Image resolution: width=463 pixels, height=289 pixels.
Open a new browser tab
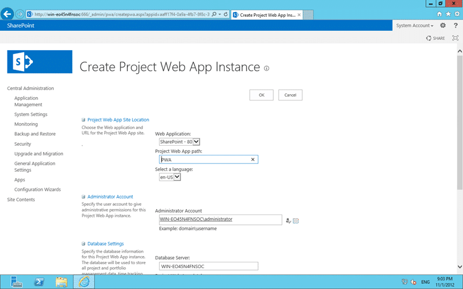click(308, 15)
